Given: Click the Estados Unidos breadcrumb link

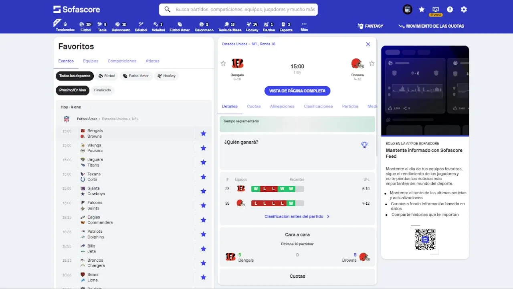Looking at the screenshot, I should click(234, 44).
